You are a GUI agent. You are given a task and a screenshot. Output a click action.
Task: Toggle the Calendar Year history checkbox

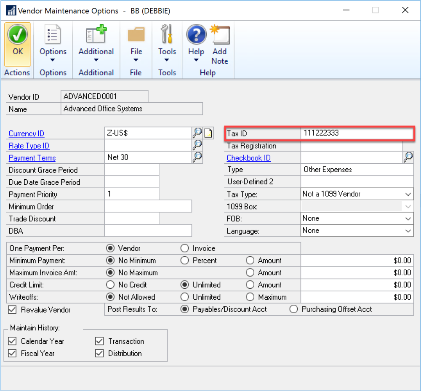tap(13, 341)
